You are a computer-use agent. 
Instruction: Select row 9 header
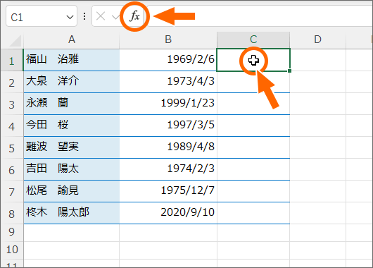tap(12, 233)
